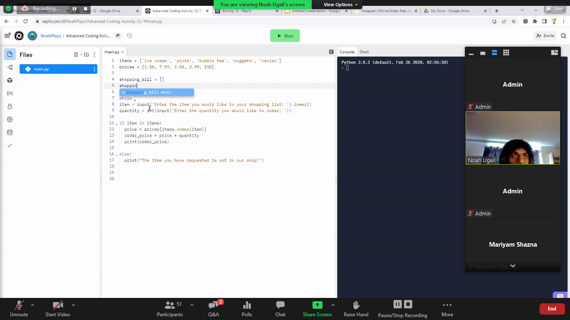This screenshot has width=570, height=320.
Task: Open the View Options dropdown
Action: [x=341, y=5]
